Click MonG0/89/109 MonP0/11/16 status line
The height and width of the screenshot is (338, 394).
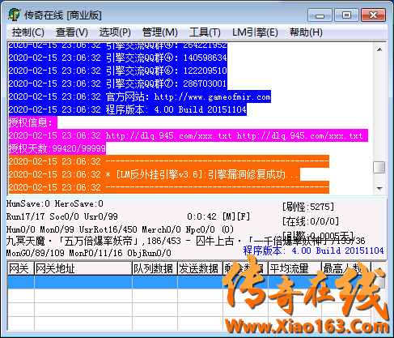tap(89, 253)
